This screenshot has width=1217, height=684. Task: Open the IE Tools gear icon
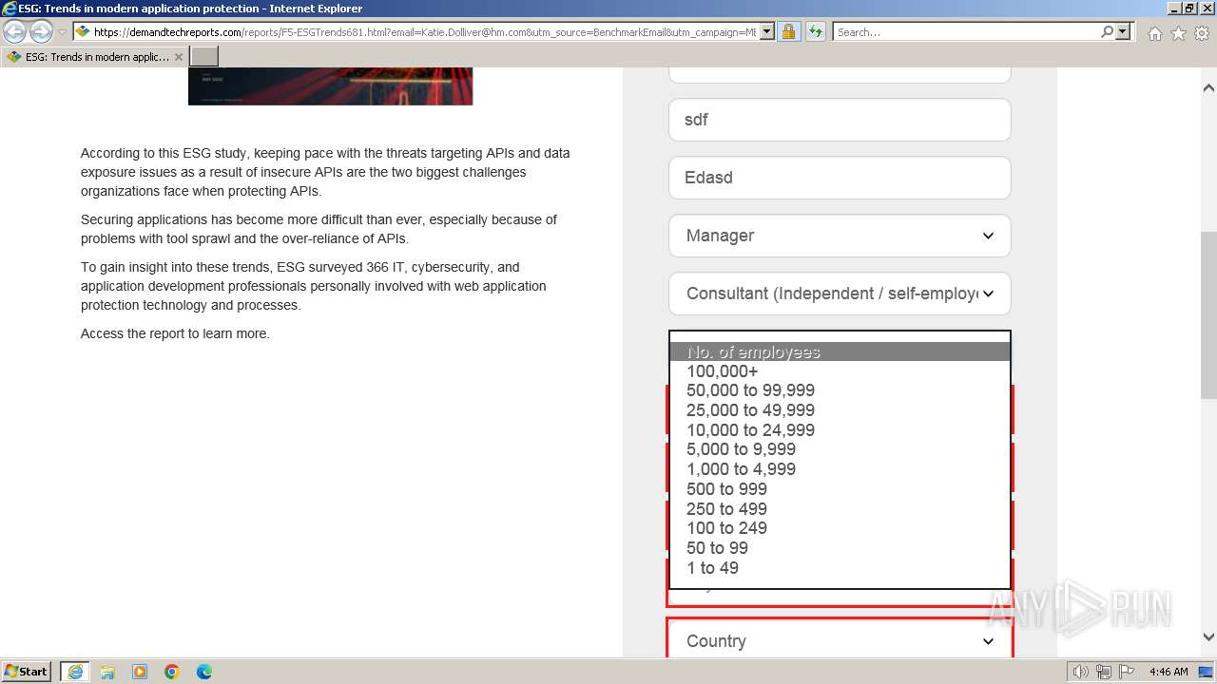(x=1202, y=33)
